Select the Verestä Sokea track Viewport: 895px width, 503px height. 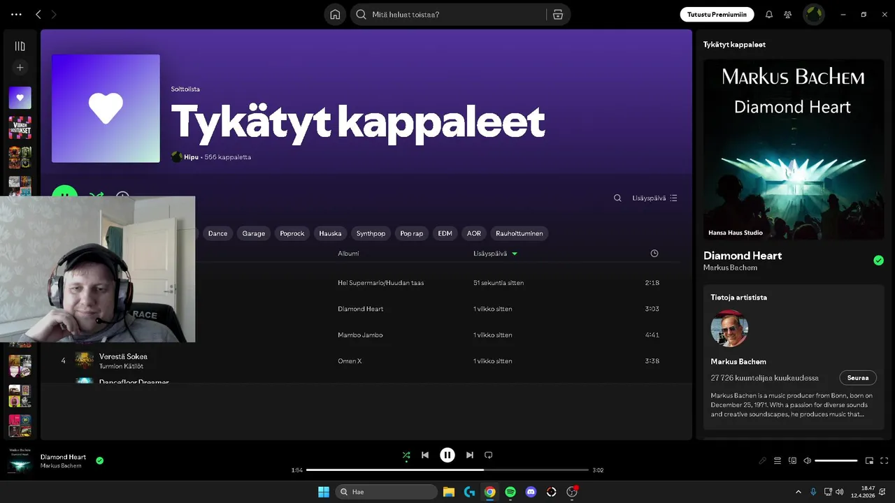tap(123, 356)
